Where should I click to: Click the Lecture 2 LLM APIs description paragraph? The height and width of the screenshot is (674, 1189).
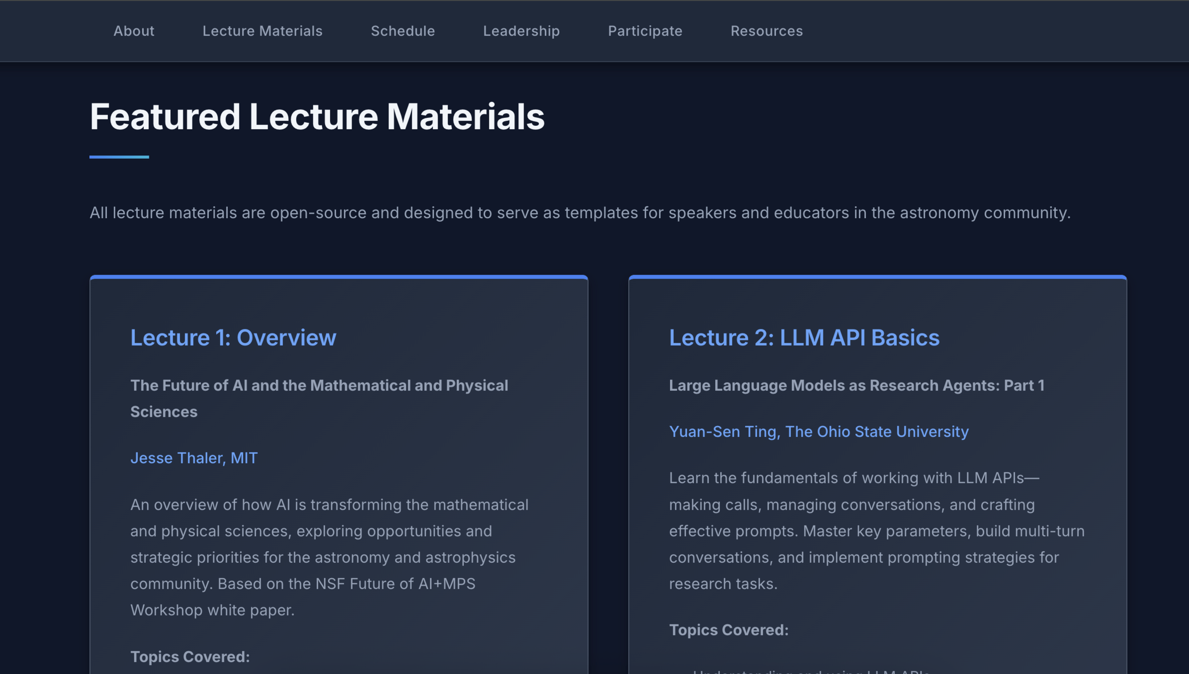pyautogui.click(x=876, y=531)
